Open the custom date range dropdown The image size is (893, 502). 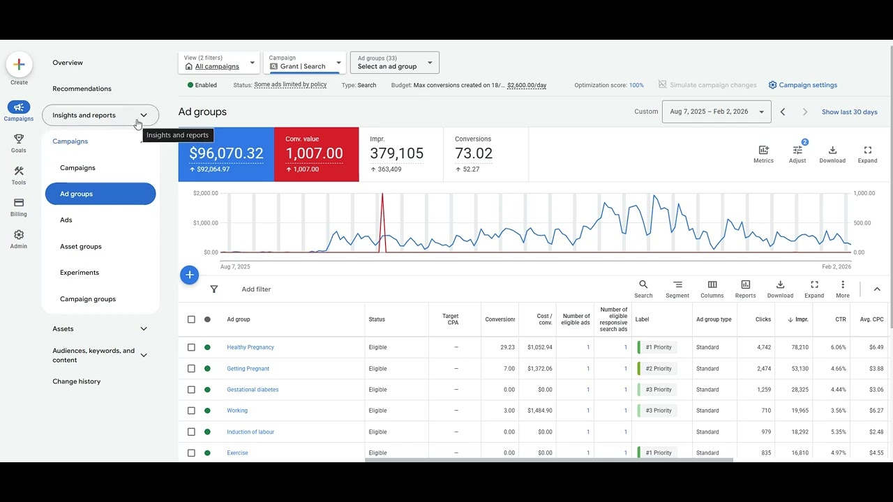pos(716,112)
